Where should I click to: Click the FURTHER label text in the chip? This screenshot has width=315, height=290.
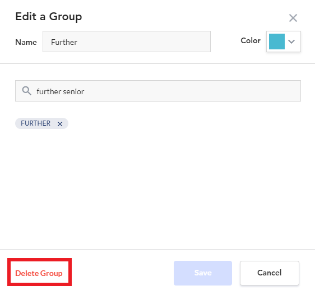point(35,123)
